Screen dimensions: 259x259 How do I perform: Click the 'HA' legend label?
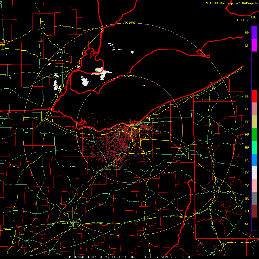tap(247, 96)
